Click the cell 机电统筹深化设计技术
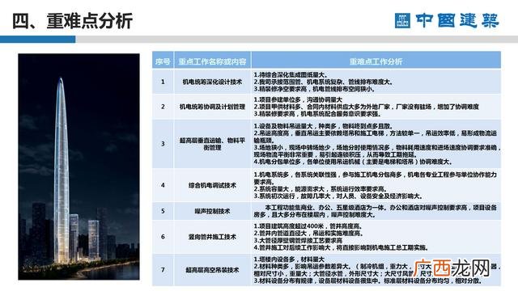This screenshot has height=291, width=518. tap(212, 82)
